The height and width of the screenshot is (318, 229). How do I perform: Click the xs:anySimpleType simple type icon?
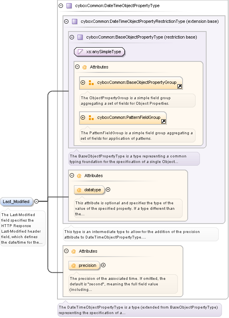(81, 52)
